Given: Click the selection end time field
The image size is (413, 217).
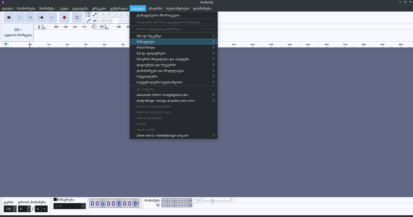Looking at the screenshot, I should (177, 205).
